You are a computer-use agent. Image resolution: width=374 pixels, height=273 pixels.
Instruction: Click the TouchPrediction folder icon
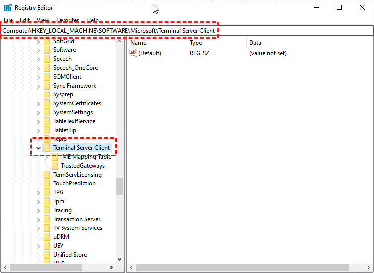[47, 183]
